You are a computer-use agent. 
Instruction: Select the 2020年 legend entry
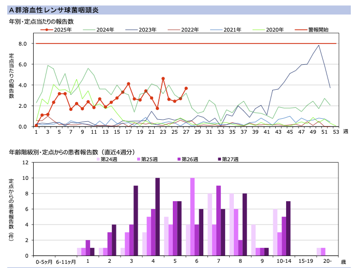tap(269, 30)
